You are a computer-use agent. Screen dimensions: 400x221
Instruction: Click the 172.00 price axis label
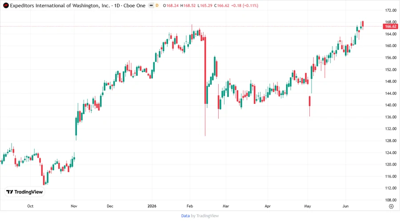[x=391, y=11]
